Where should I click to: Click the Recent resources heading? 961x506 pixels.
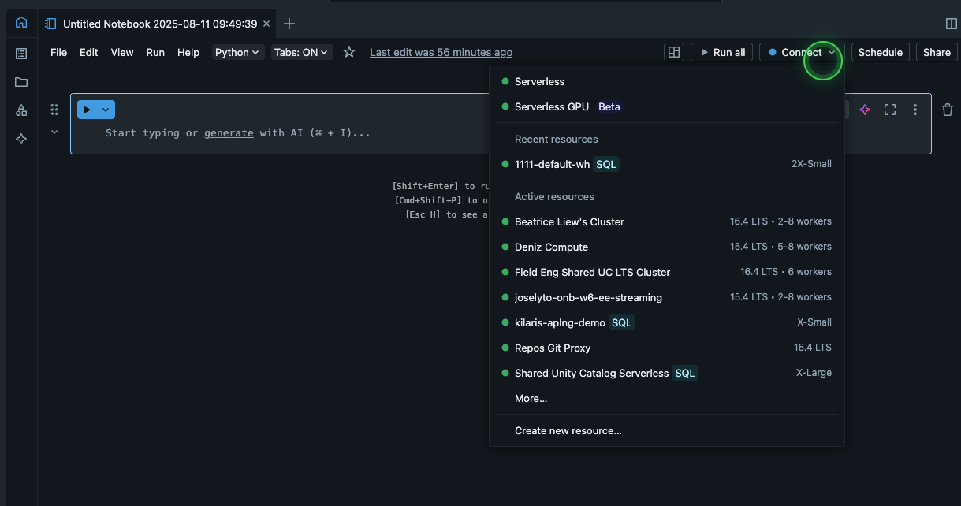[x=556, y=139]
